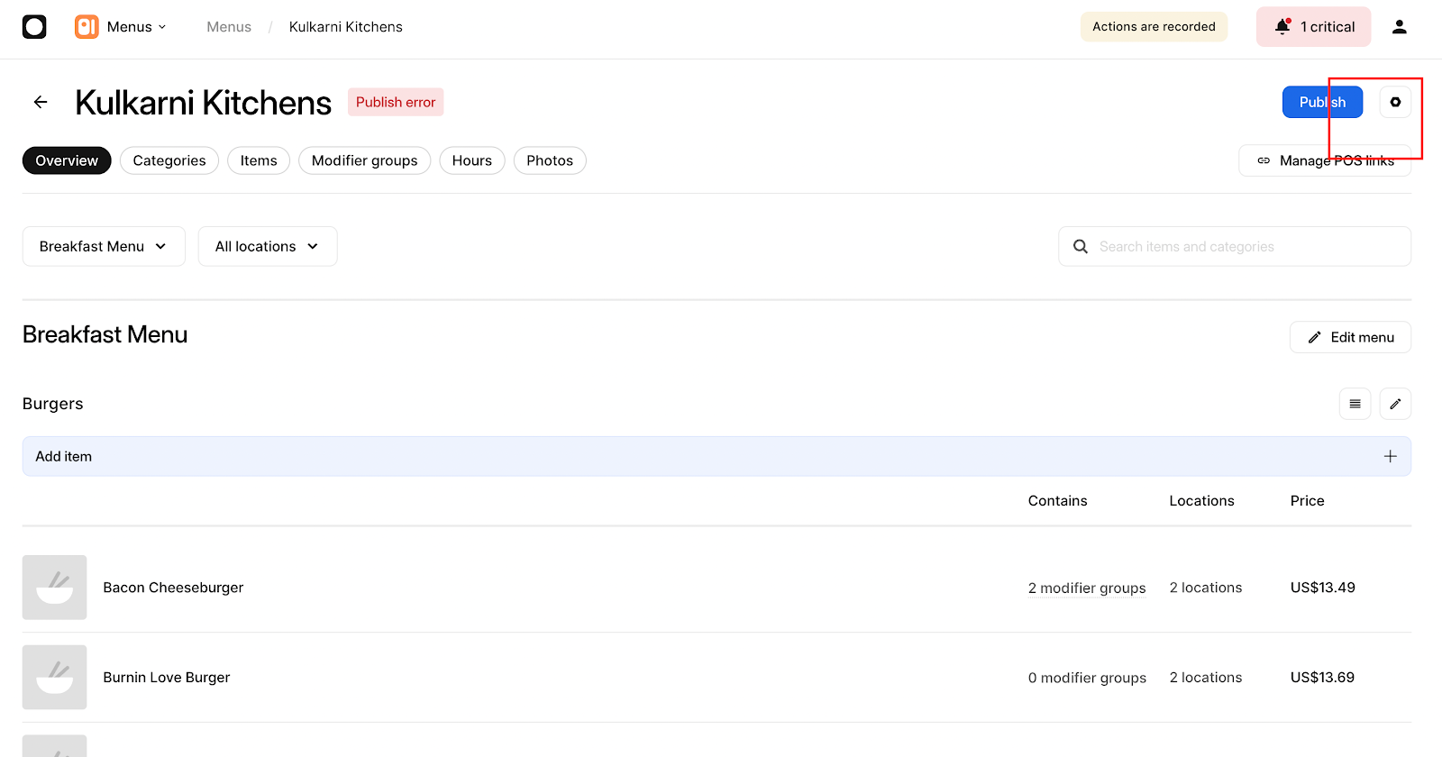
Task: Open the menu settings gear icon
Action: [x=1395, y=103]
